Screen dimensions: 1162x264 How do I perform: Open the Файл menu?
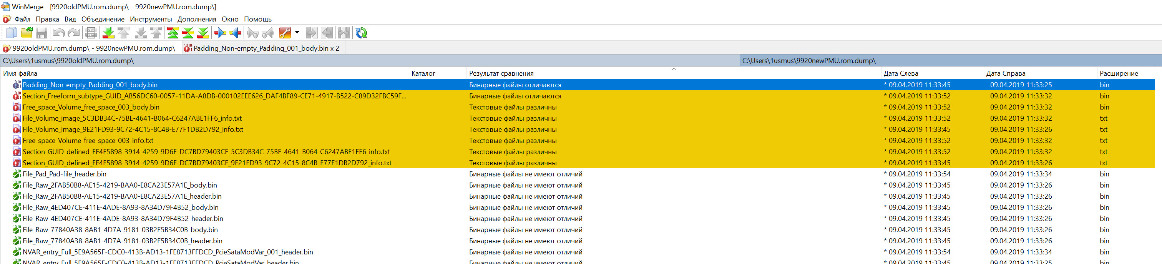22,19
